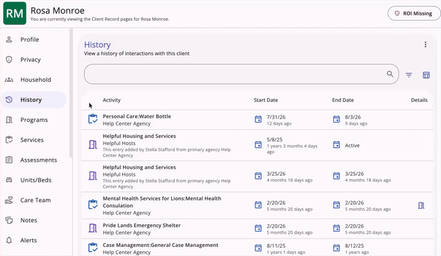Click the Profile person icon

point(9,40)
